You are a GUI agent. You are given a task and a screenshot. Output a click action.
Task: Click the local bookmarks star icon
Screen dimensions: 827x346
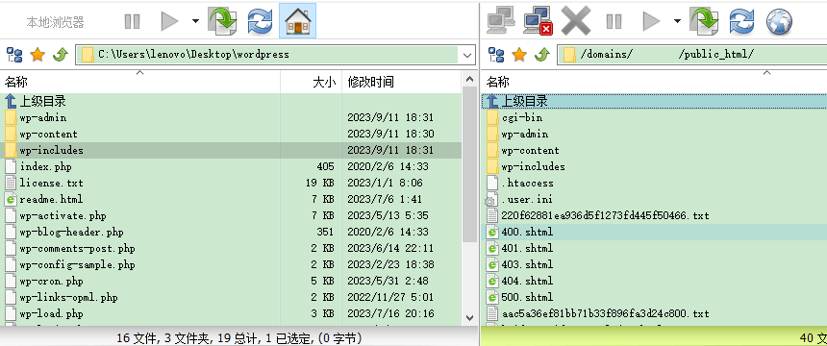click(38, 55)
